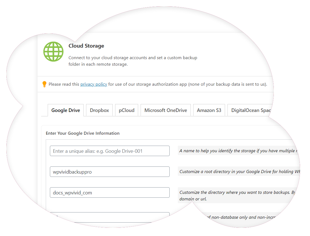Viewport: 310px width, 236px height.
Task: Click the orange lightbulb tip icon
Action: (44, 84)
